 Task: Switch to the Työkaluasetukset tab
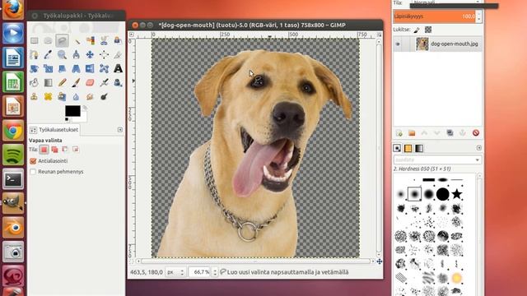tap(54, 130)
